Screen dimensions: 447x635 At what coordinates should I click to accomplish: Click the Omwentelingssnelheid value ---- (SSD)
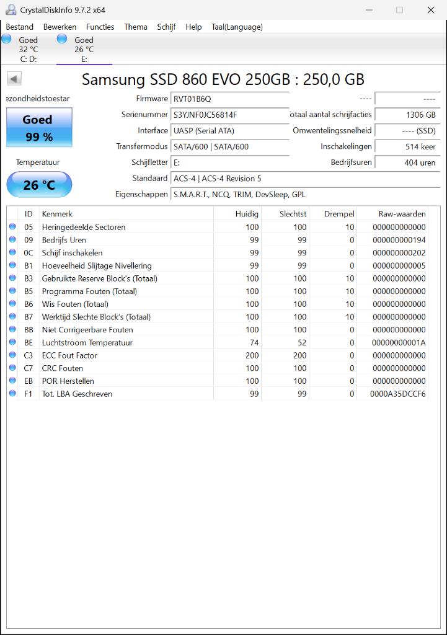click(407, 131)
